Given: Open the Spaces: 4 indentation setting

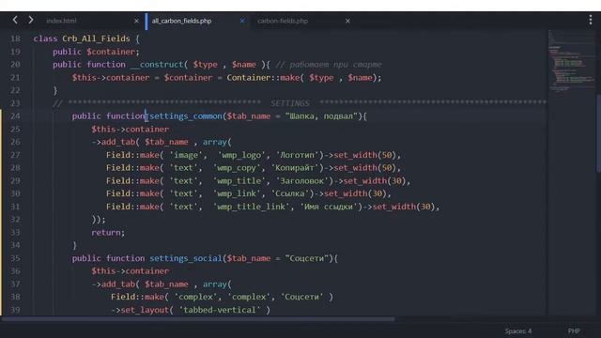Looking at the screenshot, I should 518,331.
